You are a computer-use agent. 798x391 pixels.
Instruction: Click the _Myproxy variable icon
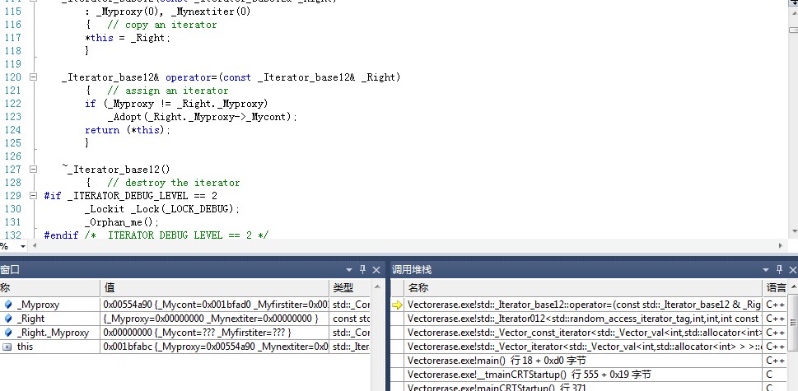[x=7, y=305]
